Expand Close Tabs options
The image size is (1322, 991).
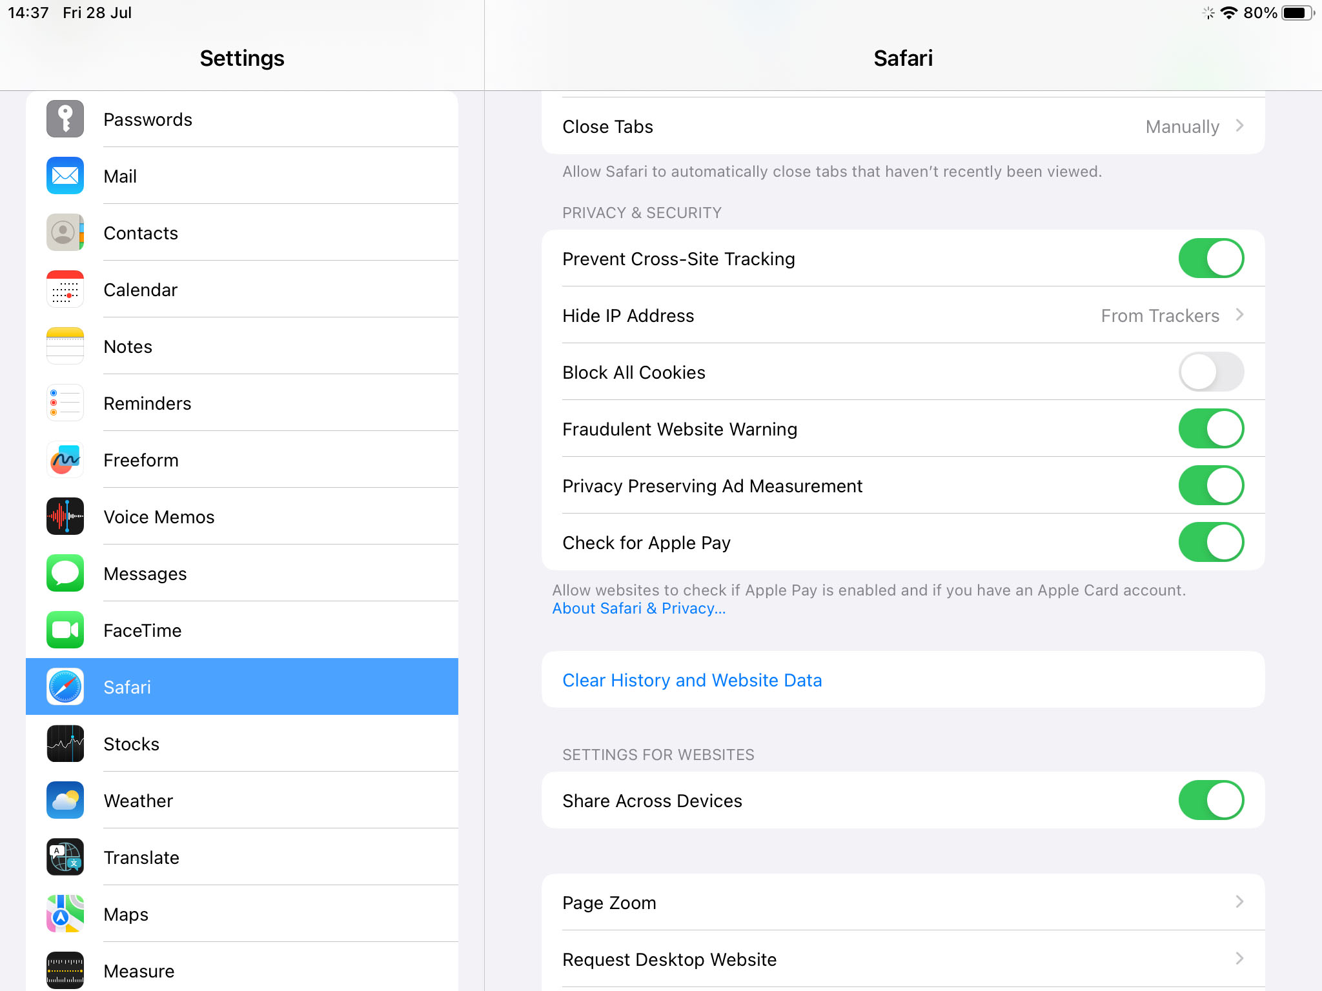pos(1239,126)
